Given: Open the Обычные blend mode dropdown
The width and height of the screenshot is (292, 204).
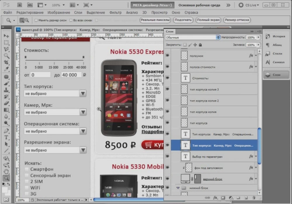Looking at the screenshot, I should coord(193,37).
